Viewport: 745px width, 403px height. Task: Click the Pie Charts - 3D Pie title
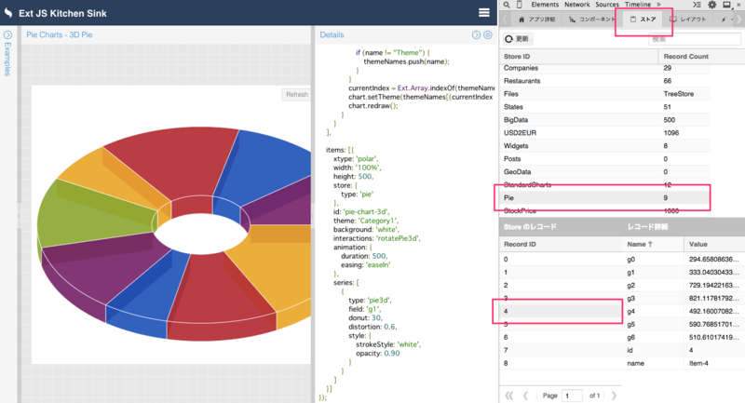click(60, 34)
